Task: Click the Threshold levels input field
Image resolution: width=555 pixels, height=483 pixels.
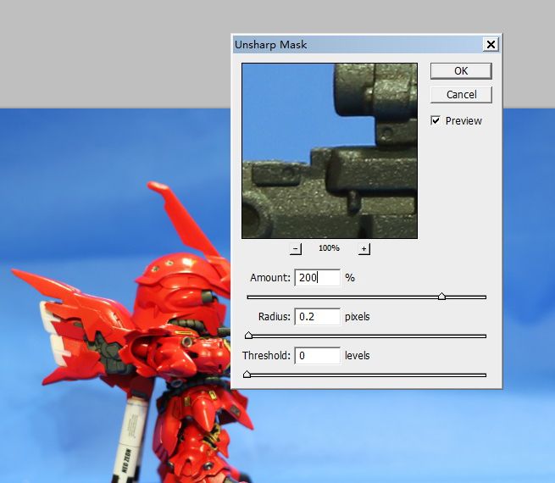Action: pyautogui.click(x=318, y=355)
